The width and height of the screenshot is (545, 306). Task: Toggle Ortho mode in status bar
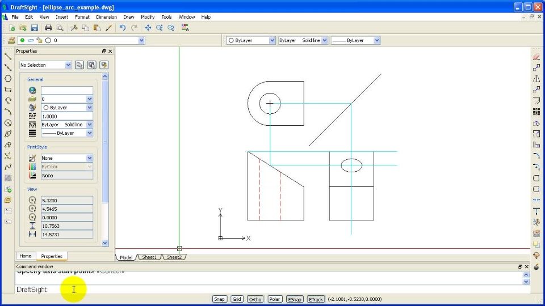(255, 299)
